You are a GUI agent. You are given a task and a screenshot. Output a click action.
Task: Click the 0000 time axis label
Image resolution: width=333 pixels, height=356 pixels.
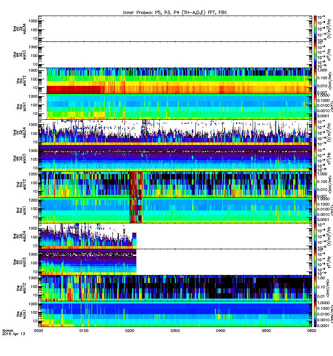(x=38, y=331)
